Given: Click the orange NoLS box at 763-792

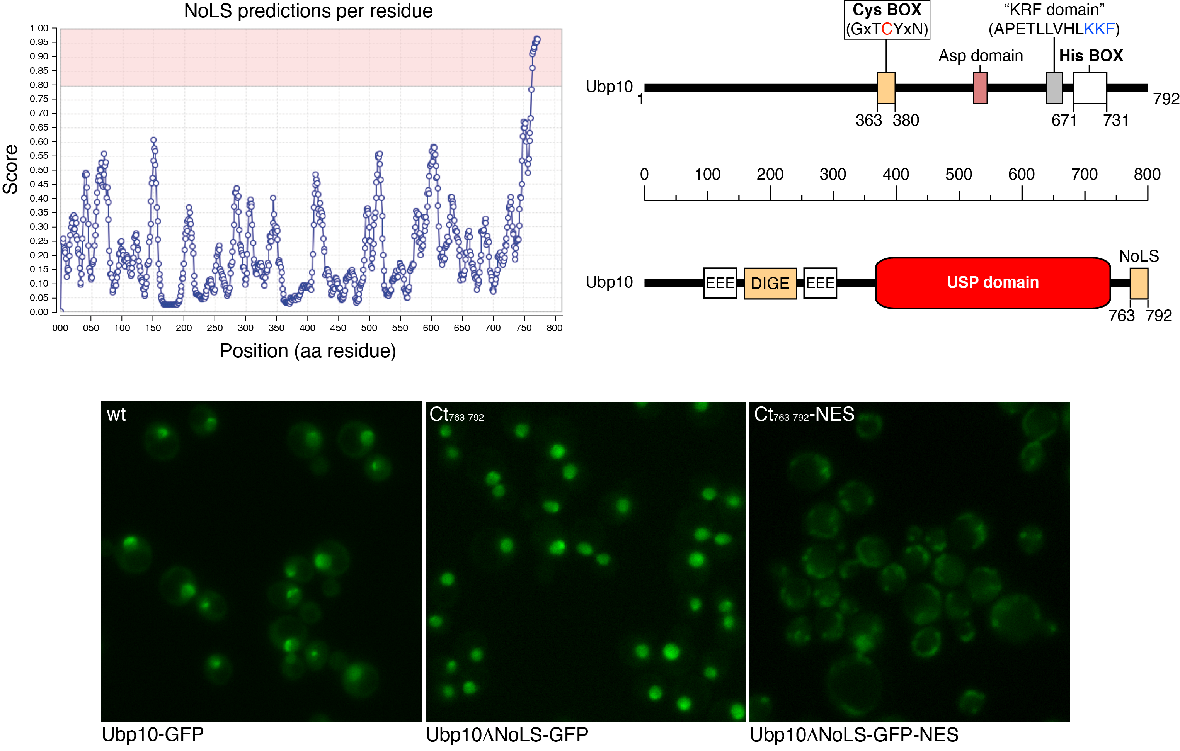Looking at the screenshot, I should (x=1139, y=283).
